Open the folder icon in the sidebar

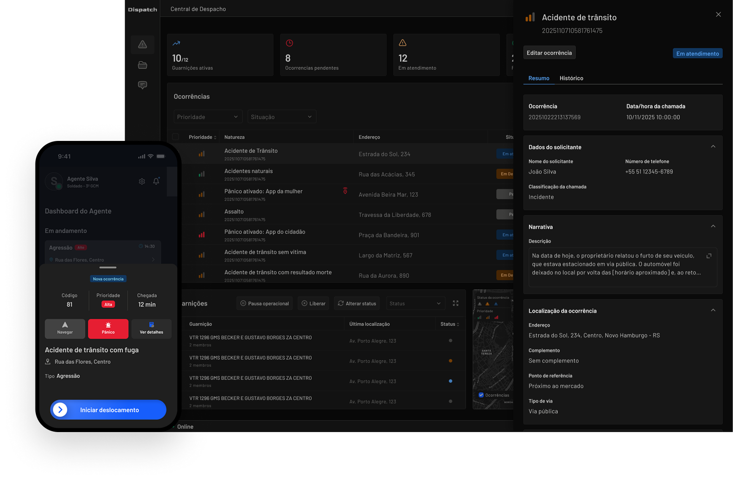[x=143, y=65]
